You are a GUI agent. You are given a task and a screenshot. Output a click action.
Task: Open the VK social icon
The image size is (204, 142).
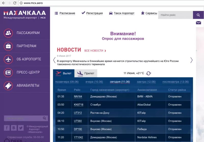(x=14, y=128)
